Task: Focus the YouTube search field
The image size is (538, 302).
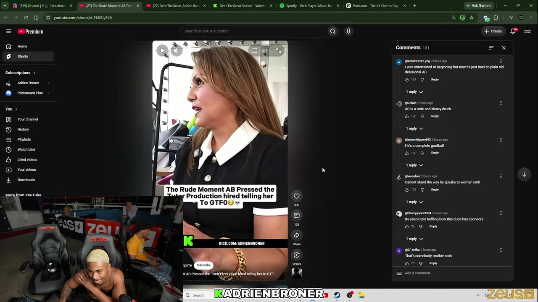Action: click(x=253, y=31)
